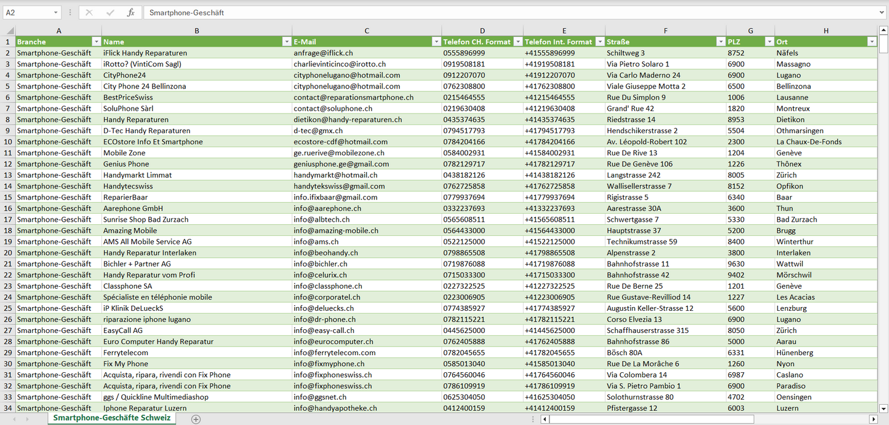Click the Select All corner triangle
889x425 pixels.
(x=9, y=31)
